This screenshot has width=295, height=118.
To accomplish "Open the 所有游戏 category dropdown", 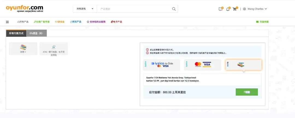I will point(85,9).
